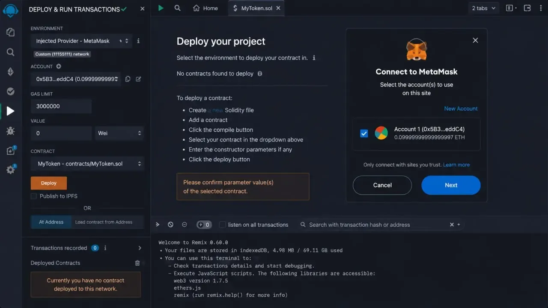The height and width of the screenshot is (308, 548).
Task: Click the New Account link
Action: (461, 109)
